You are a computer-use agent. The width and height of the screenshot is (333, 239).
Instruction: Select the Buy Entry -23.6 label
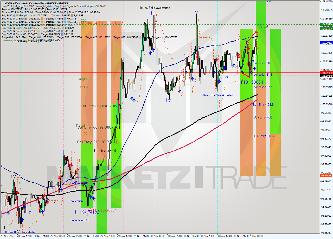263,104
